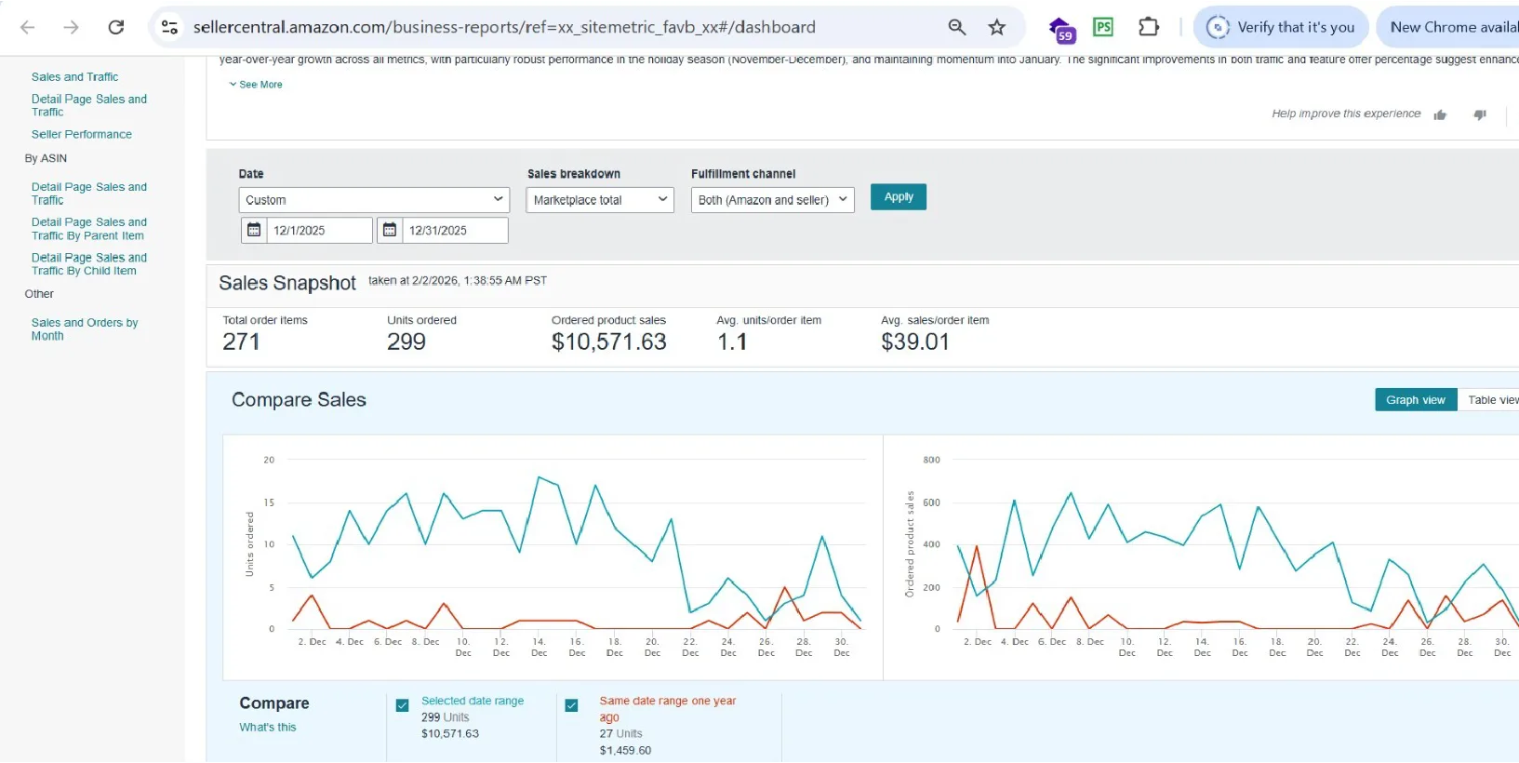Image resolution: width=1519 pixels, height=763 pixels.
Task: Click the Apply button
Action: [x=899, y=197]
